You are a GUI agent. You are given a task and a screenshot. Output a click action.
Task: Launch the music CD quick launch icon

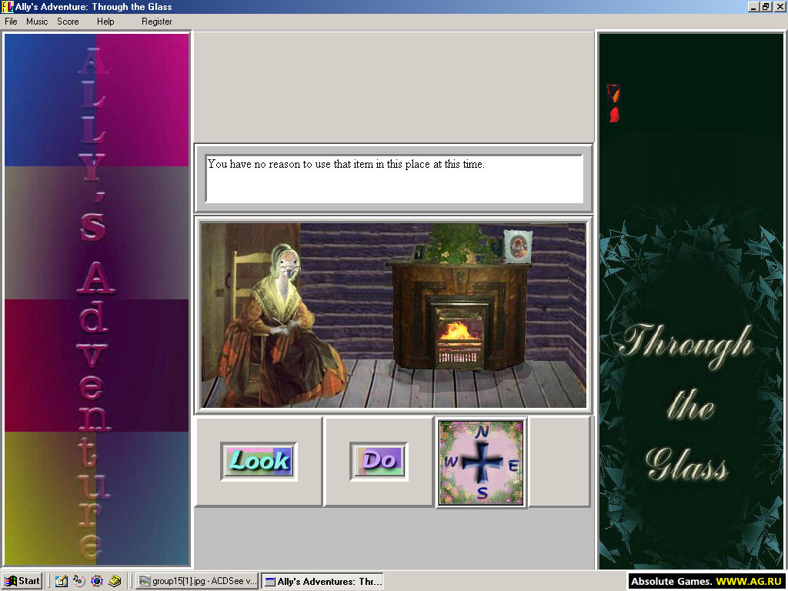pos(79,581)
